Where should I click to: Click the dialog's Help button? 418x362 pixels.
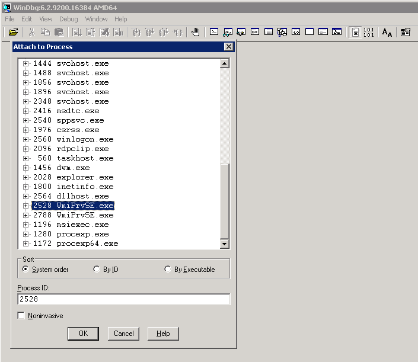pos(163,334)
